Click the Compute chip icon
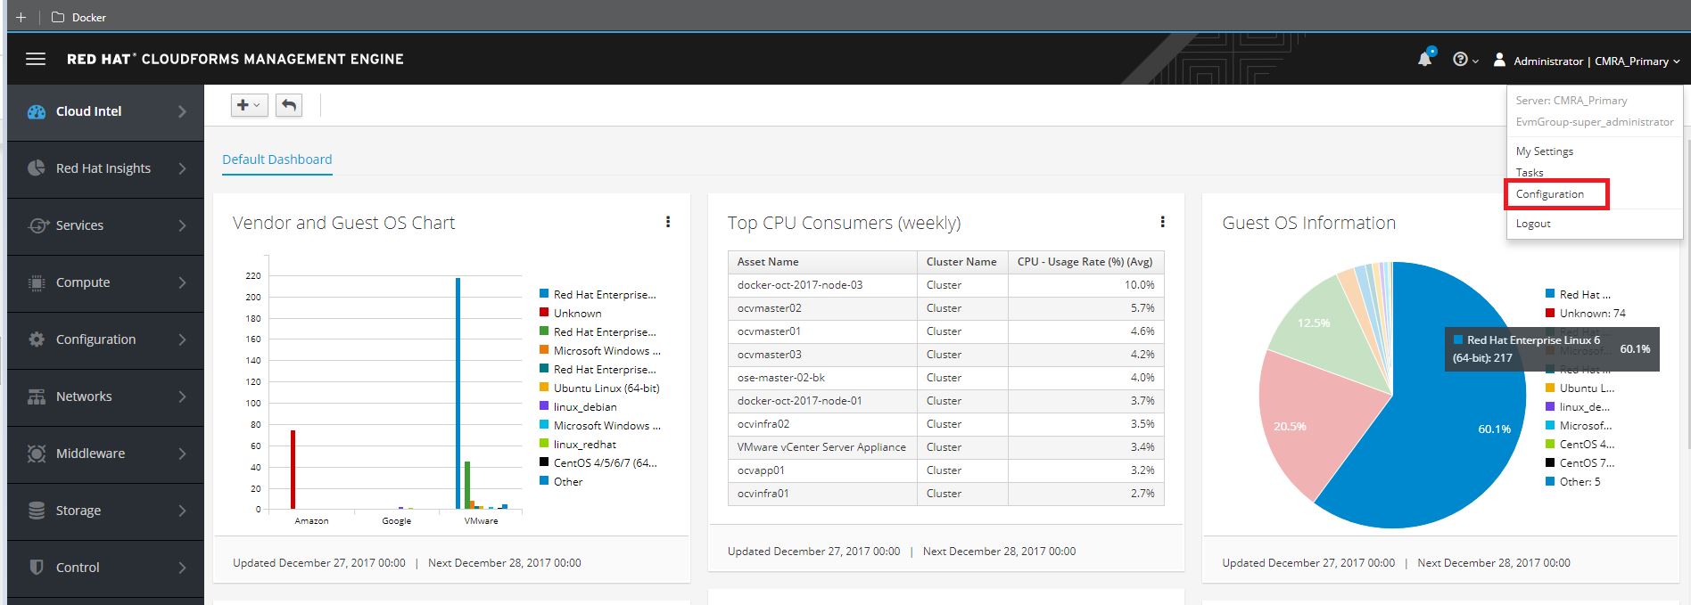 (37, 282)
